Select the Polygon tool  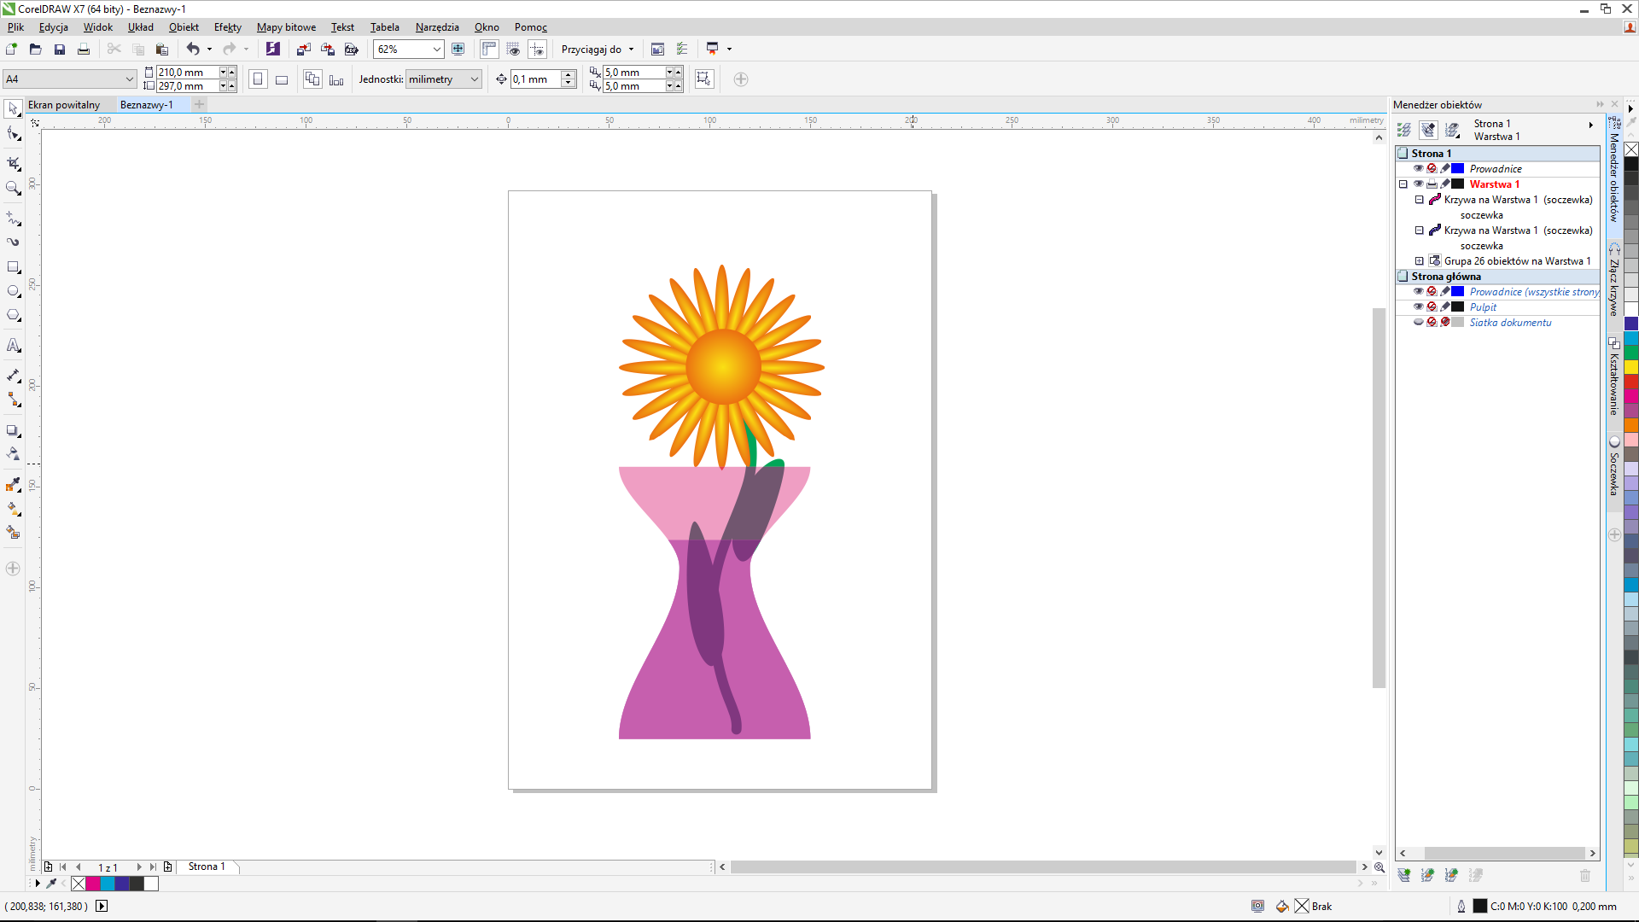point(14,315)
